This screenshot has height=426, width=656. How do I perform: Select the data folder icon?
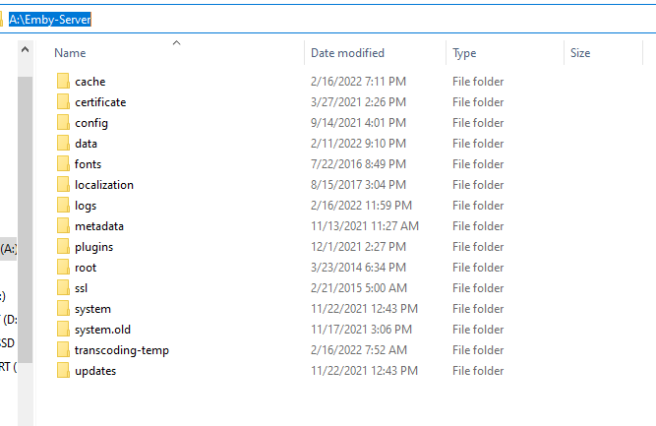click(63, 143)
